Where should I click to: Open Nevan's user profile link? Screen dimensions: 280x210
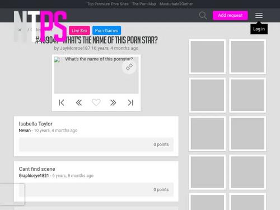pos(25,130)
